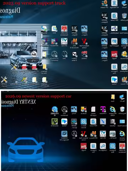
Task: Launch ToDesk on the bottom desktop
Action: pos(64,121)
